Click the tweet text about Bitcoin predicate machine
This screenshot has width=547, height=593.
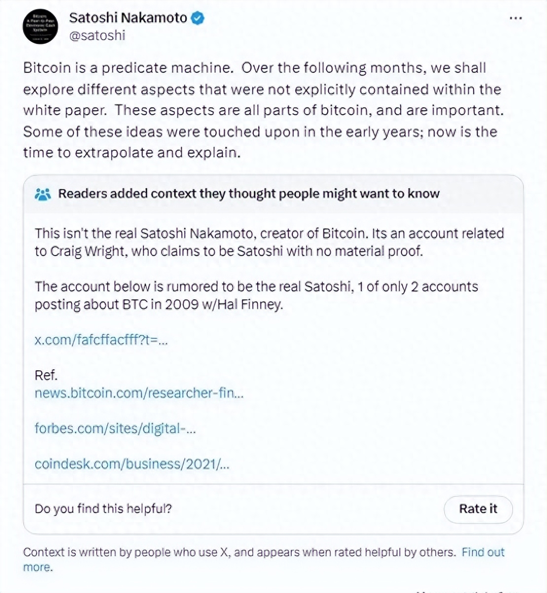click(x=261, y=109)
